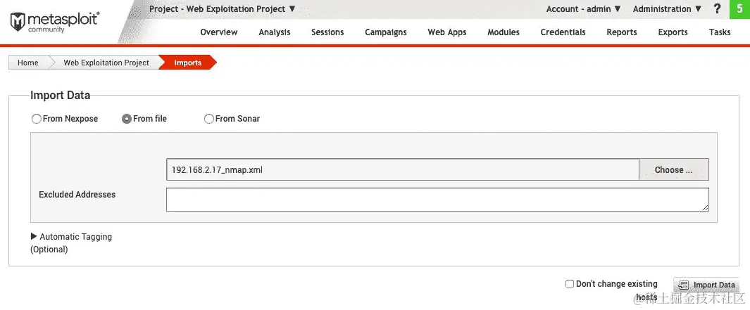Go to the Analysis tab
Image resolution: width=750 pixels, height=310 pixels.
pos(275,32)
